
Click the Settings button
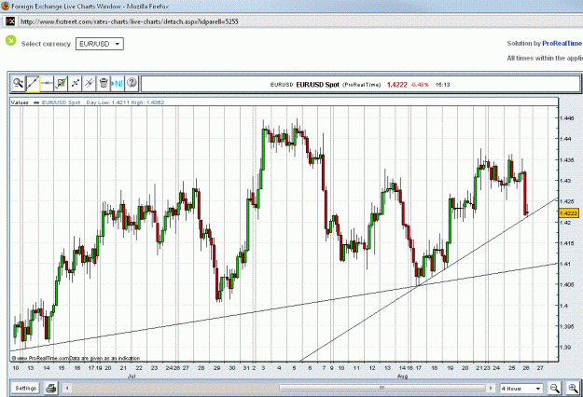point(26,388)
